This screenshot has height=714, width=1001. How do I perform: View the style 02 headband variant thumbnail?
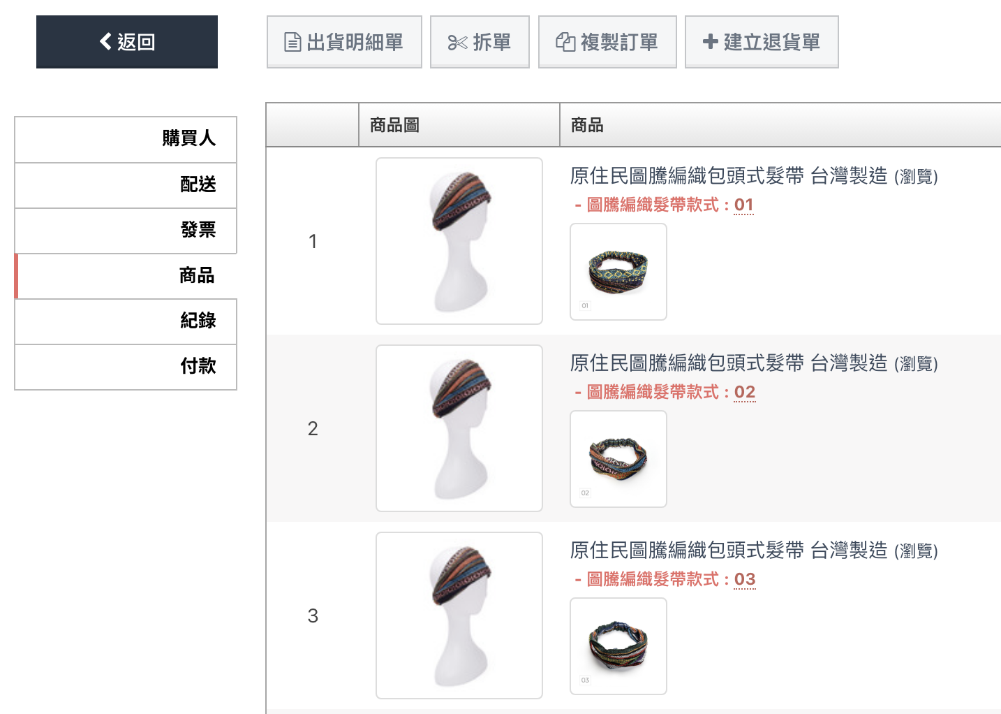pyautogui.click(x=618, y=459)
